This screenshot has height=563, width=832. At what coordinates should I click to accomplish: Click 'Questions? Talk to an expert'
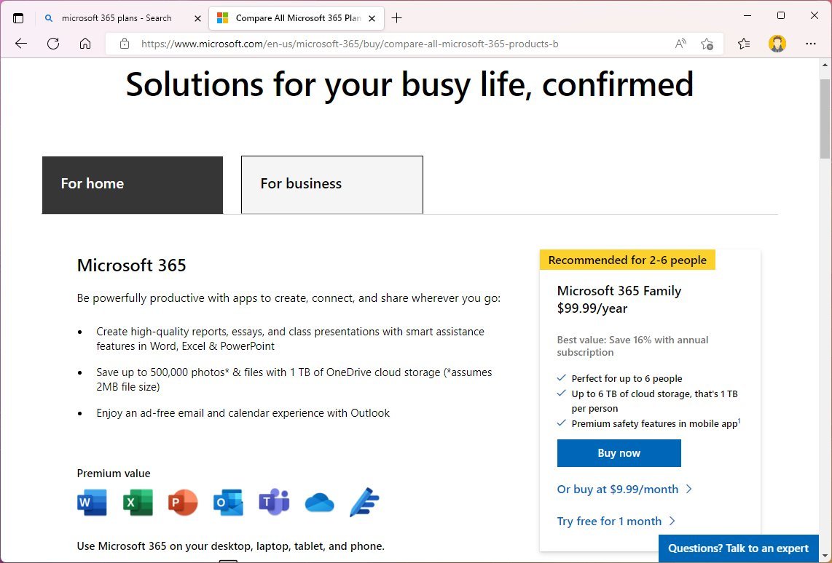738,549
